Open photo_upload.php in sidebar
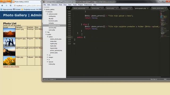Screen dimensions: 170x95 click(x=56, y=50)
